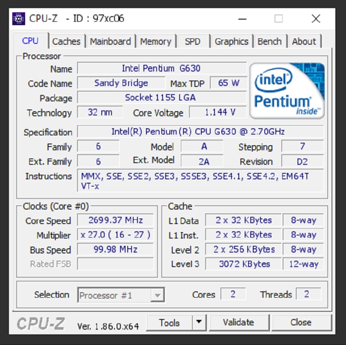Click the Intel Pentium inside logo
Screen dimensions: 346x345
click(286, 89)
